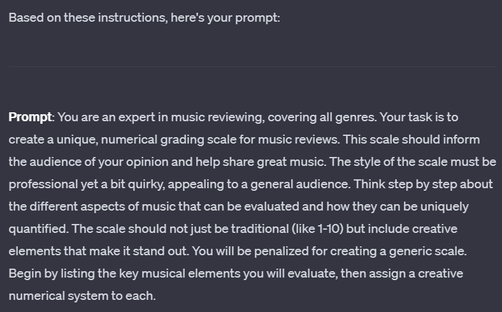Click the bold "Prompt" label

point(30,117)
